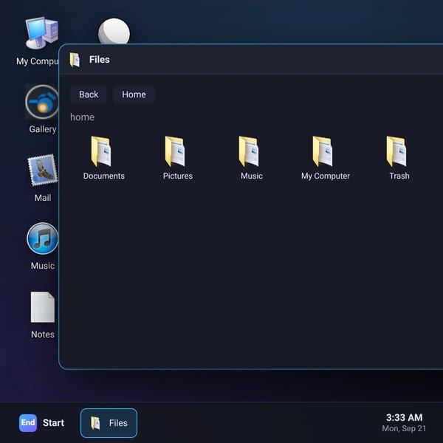Select the Files taskbar button
This screenshot has height=443, width=443.
(109, 423)
